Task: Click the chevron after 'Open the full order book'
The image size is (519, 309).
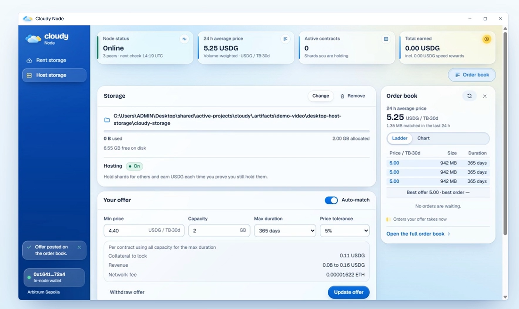Action: (x=449, y=234)
